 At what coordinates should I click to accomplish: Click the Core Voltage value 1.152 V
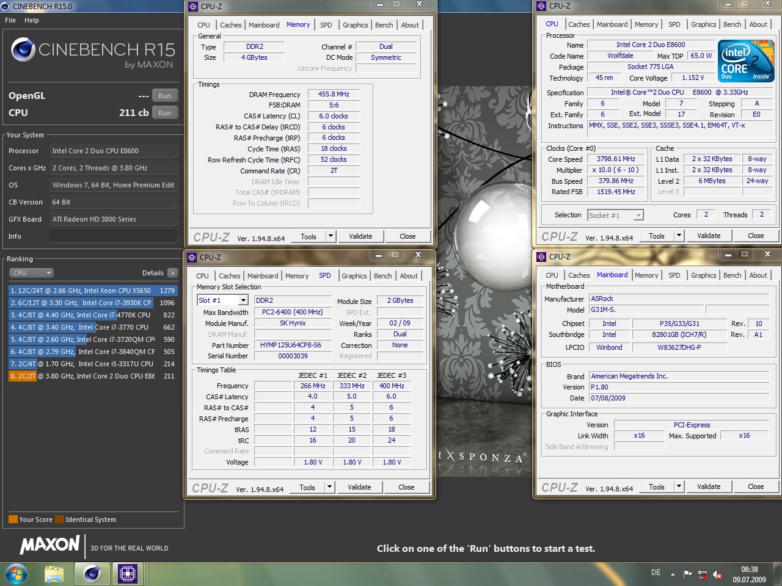(x=693, y=78)
